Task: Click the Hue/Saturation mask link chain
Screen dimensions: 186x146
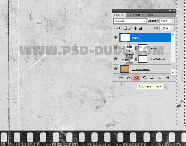Action: tap(136, 59)
